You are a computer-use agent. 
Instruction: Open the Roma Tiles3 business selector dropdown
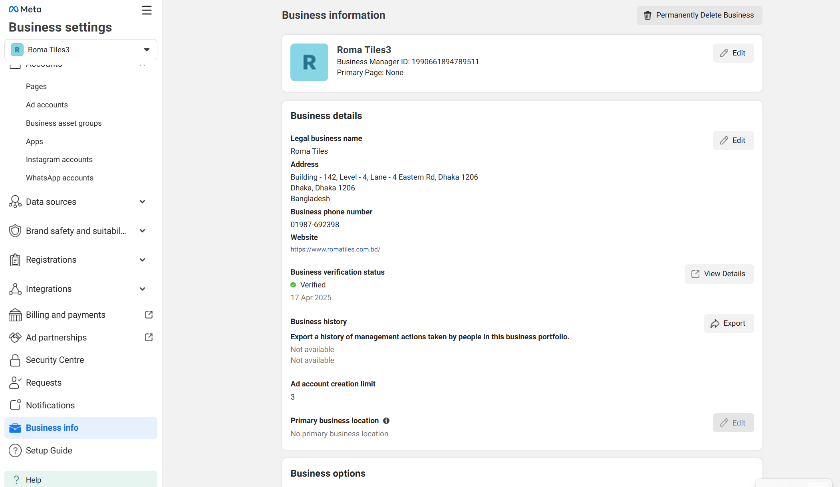(81, 49)
